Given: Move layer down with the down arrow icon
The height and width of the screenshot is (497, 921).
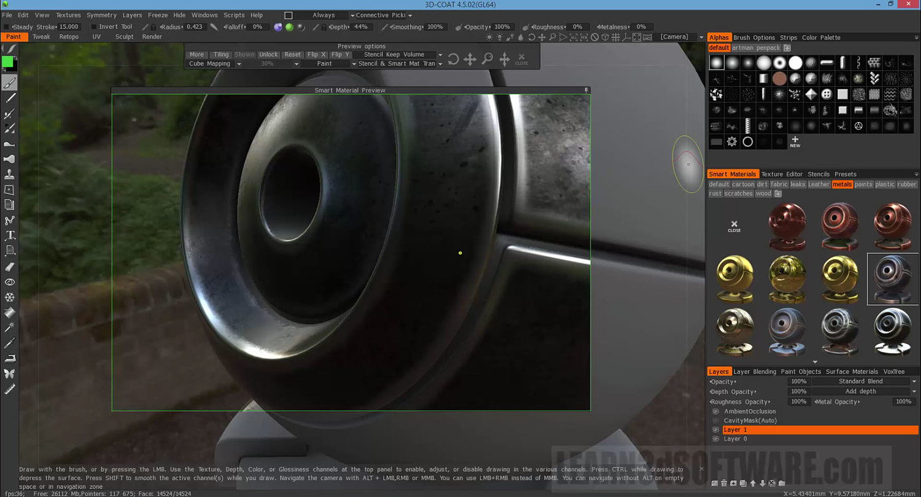Looking at the screenshot, I should (x=763, y=483).
